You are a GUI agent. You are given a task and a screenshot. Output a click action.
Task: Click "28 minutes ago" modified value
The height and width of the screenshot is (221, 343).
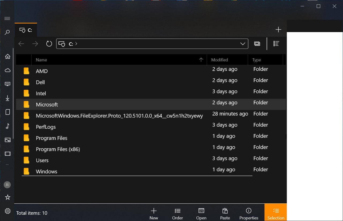230,114
